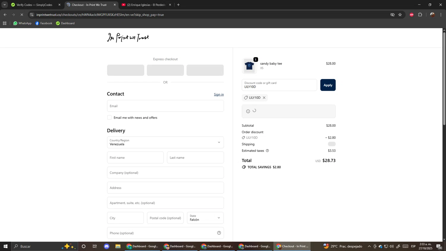Open the Dashboard bookmark

tap(65, 23)
